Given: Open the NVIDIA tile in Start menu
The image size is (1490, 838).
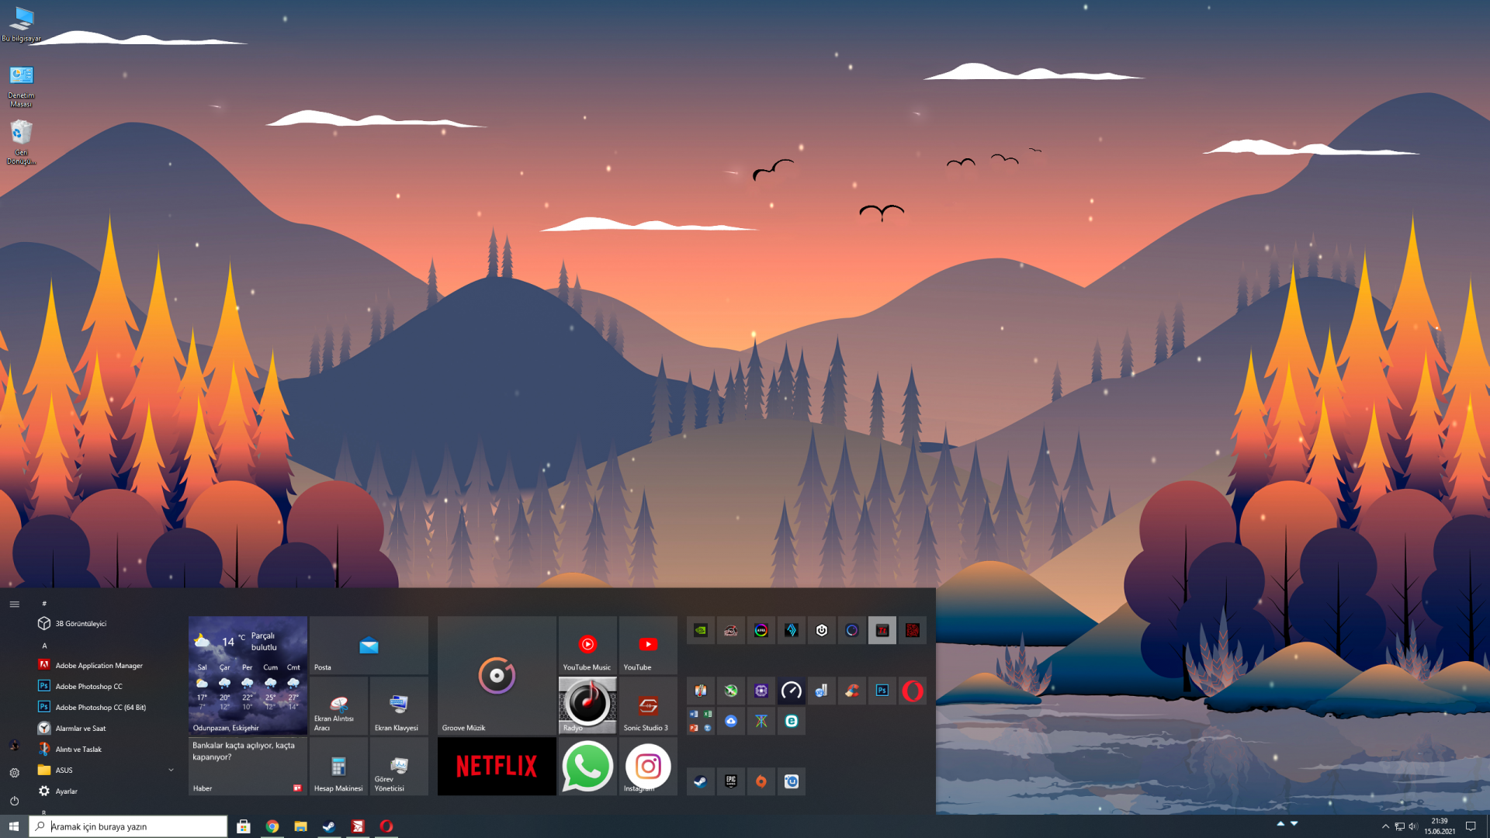Looking at the screenshot, I should coord(700,631).
